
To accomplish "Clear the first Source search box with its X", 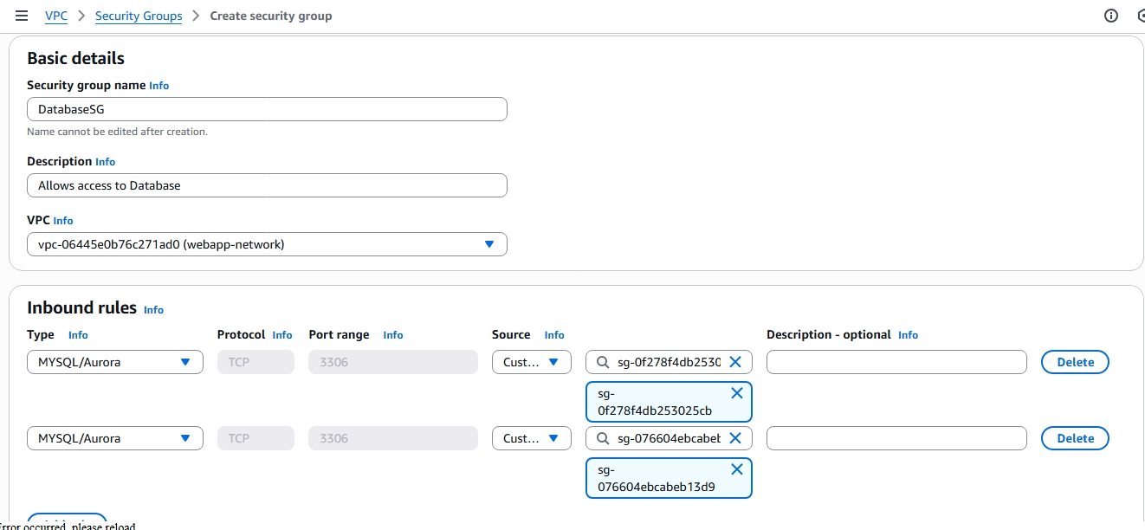I will coord(735,362).
